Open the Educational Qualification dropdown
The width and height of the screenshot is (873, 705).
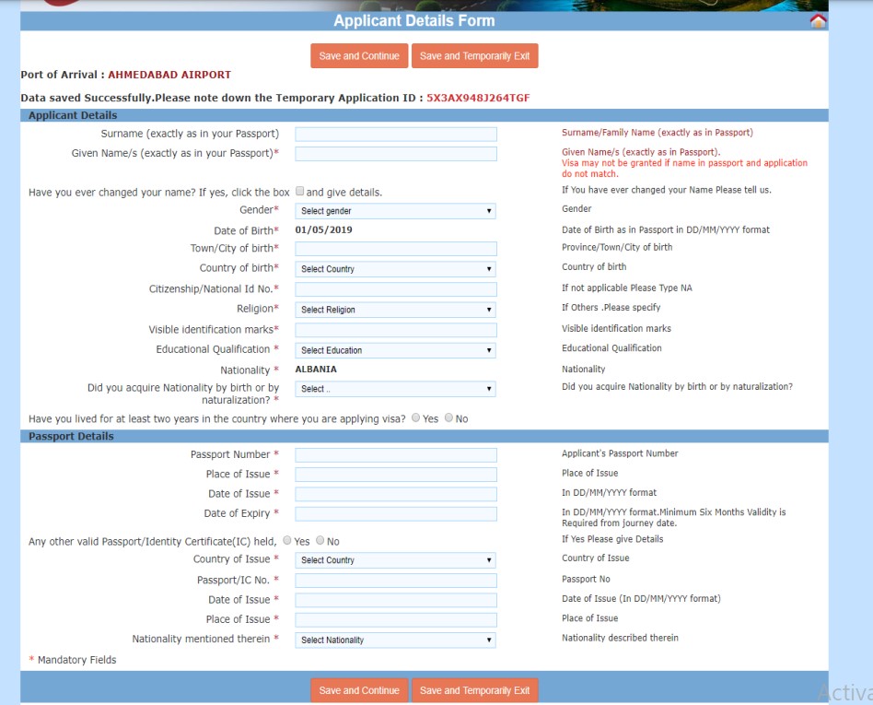click(395, 350)
